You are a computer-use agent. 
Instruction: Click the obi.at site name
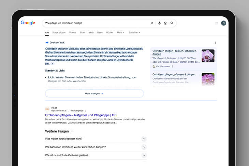(54, 108)
